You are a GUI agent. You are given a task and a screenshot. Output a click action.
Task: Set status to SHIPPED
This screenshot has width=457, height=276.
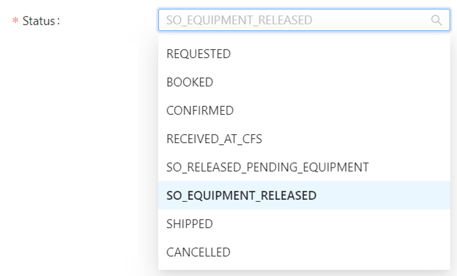190,224
